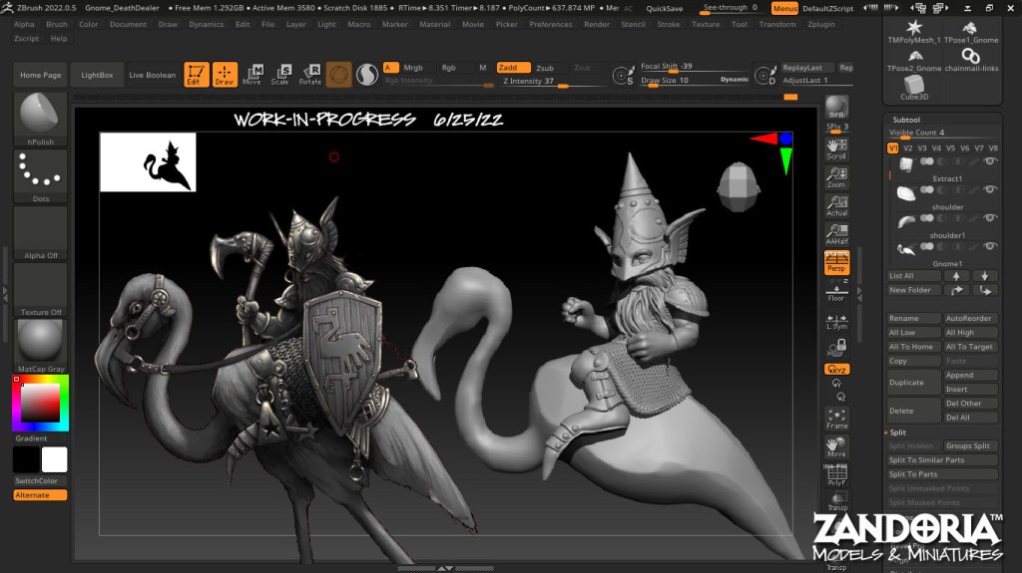The image size is (1022, 573).
Task: Open the Brush menu
Action: coord(57,24)
